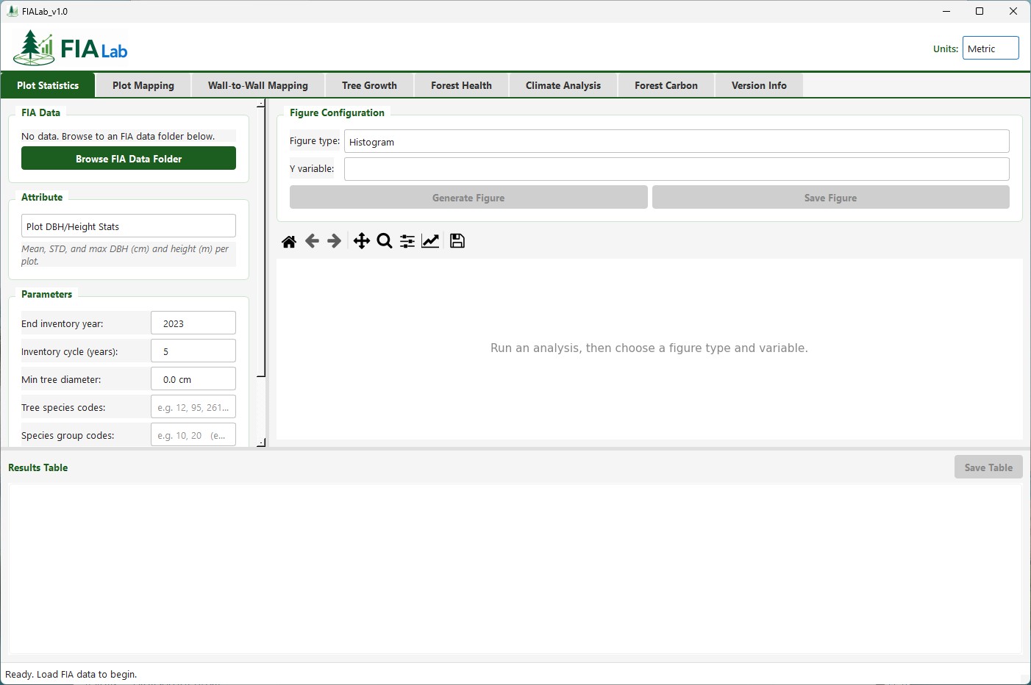Click the Min tree diameter field
Image resolution: width=1031 pixels, height=685 pixels.
(193, 379)
